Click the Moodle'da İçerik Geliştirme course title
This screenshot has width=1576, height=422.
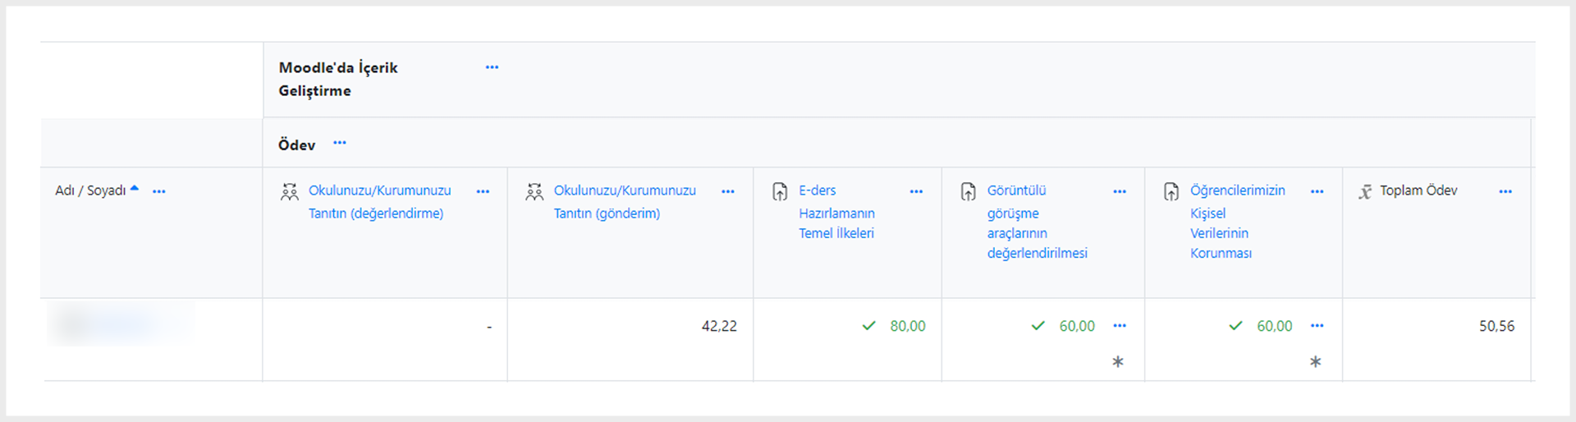click(338, 79)
